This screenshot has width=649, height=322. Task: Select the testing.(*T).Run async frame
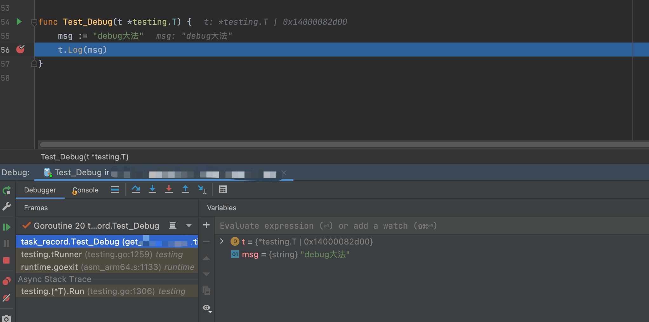107,291
